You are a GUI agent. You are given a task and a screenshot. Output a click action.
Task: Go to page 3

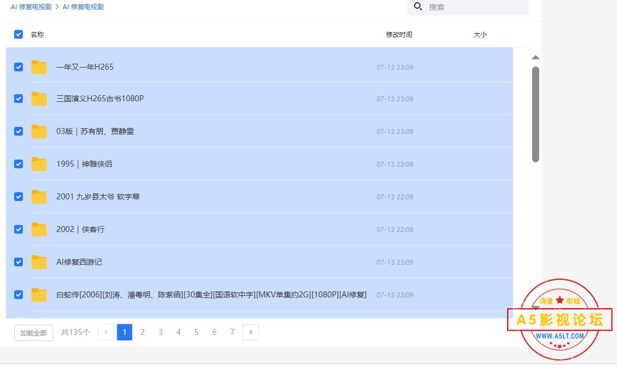tap(161, 332)
